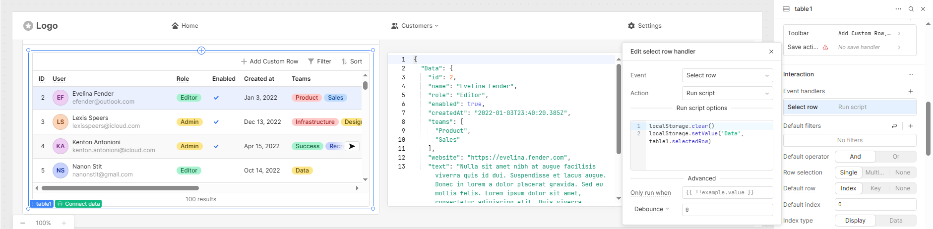933x229 pixels.
Task: Set Row selection to None
Action: click(902, 172)
